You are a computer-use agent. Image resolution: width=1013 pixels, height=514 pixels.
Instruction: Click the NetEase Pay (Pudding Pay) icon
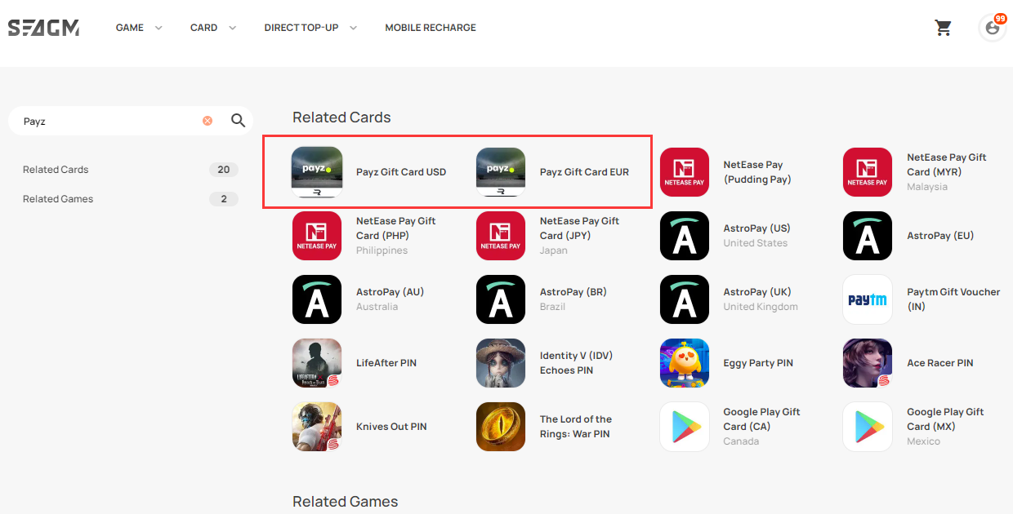tap(685, 172)
